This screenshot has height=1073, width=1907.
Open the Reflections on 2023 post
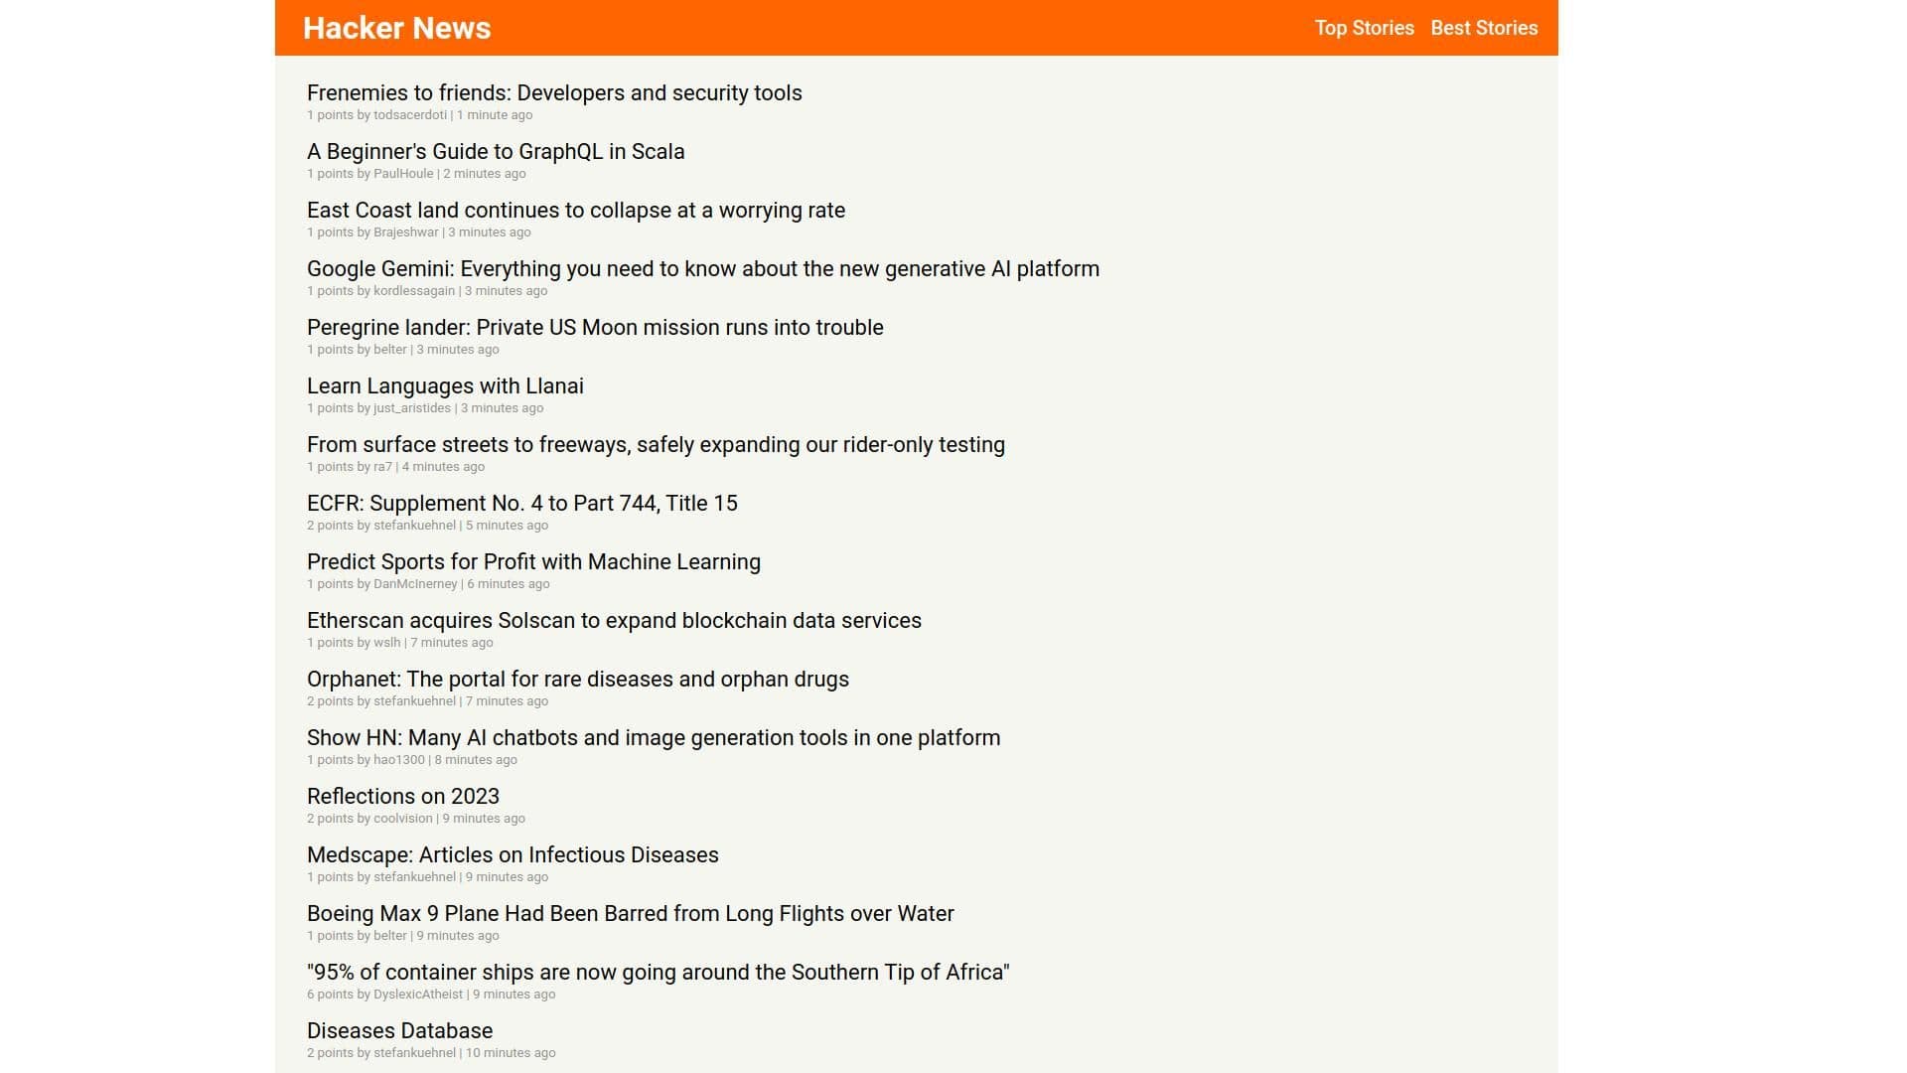(403, 796)
